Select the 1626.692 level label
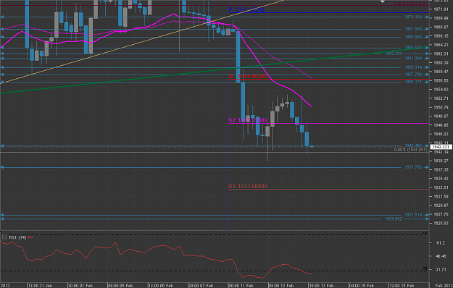453x288 pixels. 394,219
